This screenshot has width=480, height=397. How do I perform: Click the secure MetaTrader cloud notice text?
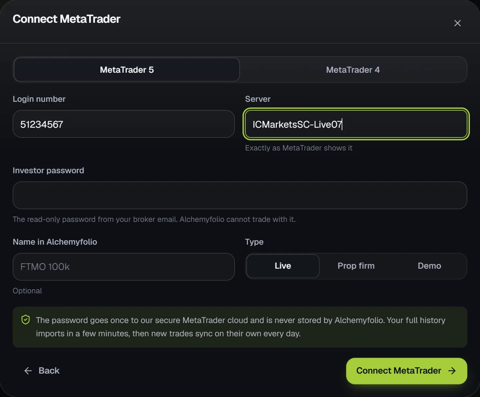point(241,327)
